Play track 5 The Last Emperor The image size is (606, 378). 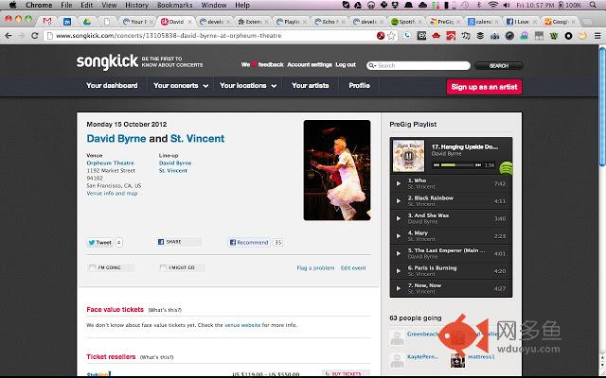(x=399, y=253)
